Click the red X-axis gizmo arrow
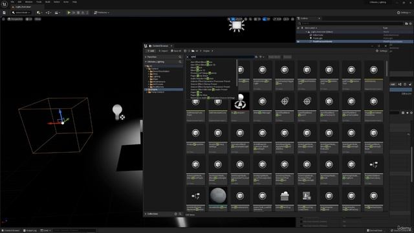The image size is (414, 233). (x=52, y=124)
